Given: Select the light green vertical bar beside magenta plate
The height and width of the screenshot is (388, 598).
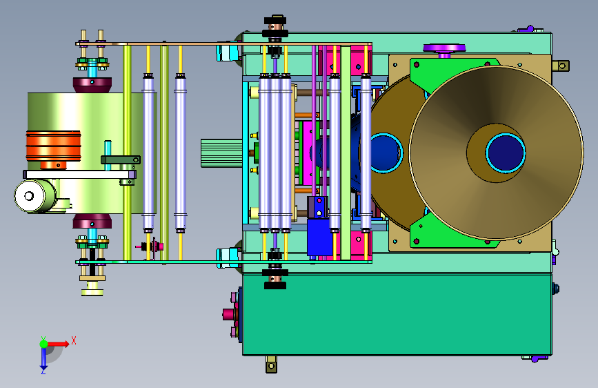Looking at the screenshot, I should tap(346, 153).
